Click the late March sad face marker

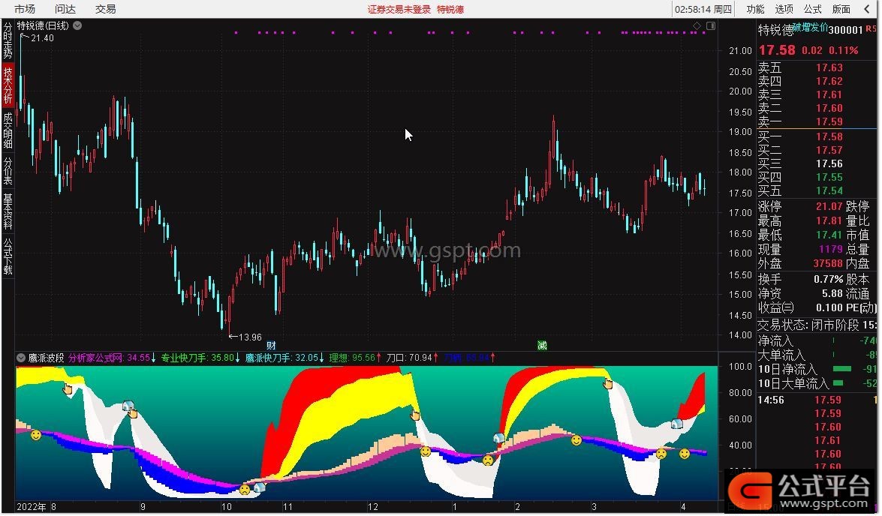[661, 453]
